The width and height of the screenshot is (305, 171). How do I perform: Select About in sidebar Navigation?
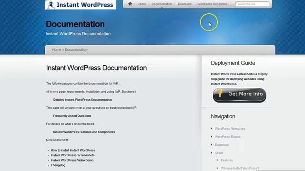pos(219,153)
